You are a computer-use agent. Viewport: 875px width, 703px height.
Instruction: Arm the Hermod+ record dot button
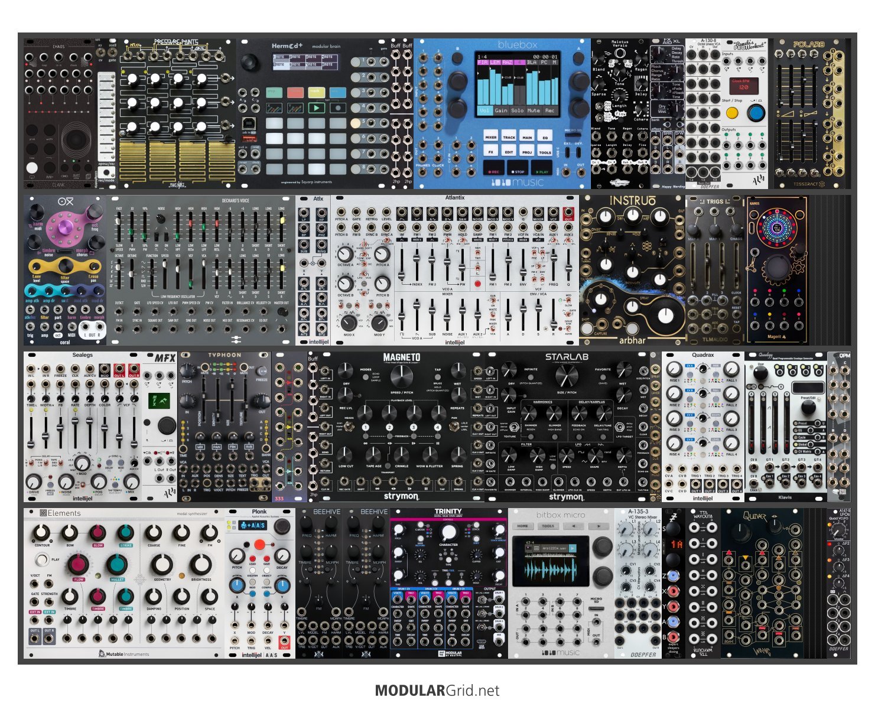click(338, 108)
